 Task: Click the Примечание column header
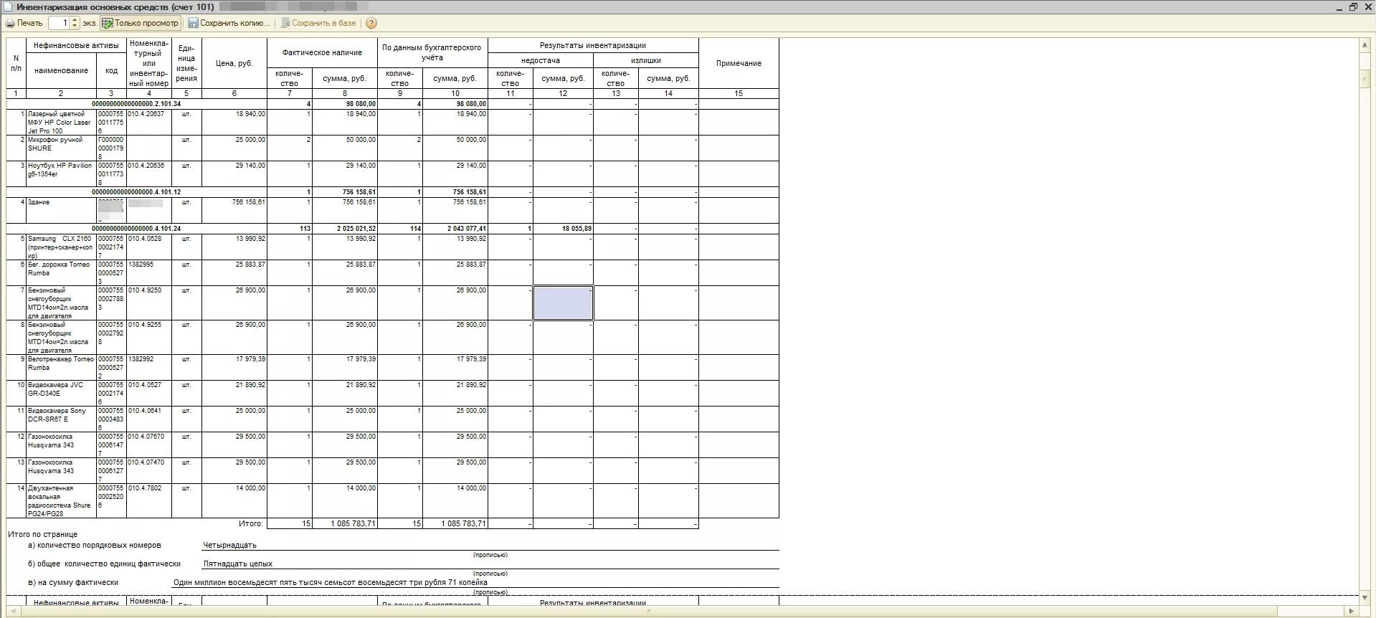pos(739,63)
